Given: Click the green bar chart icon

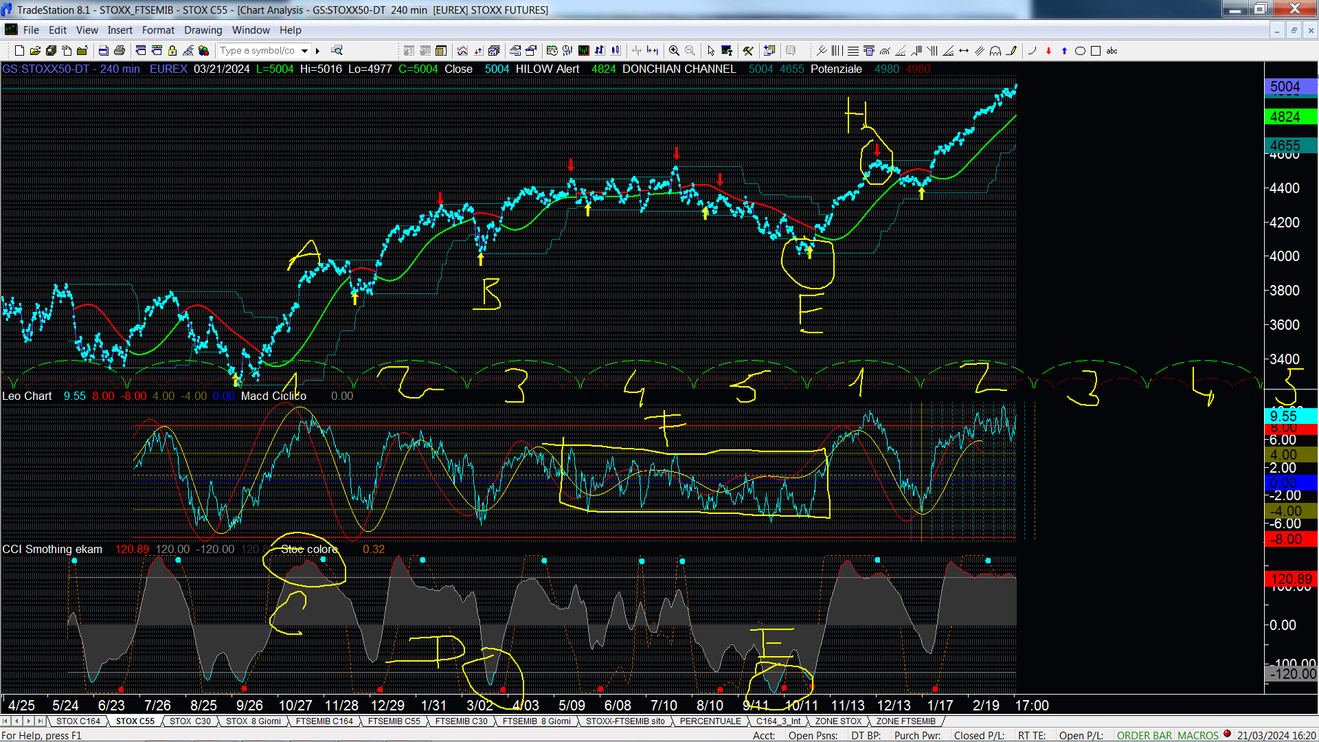Looking at the screenshot, I should pyautogui.click(x=583, y=50).
